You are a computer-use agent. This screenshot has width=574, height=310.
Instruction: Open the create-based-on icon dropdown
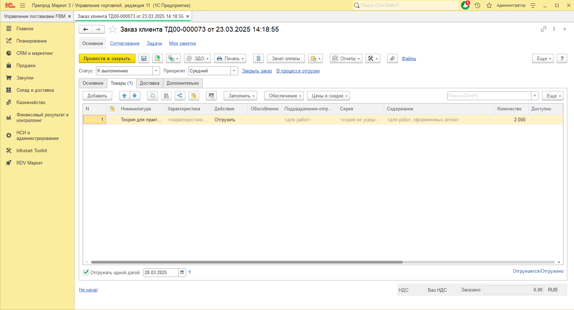173,59
